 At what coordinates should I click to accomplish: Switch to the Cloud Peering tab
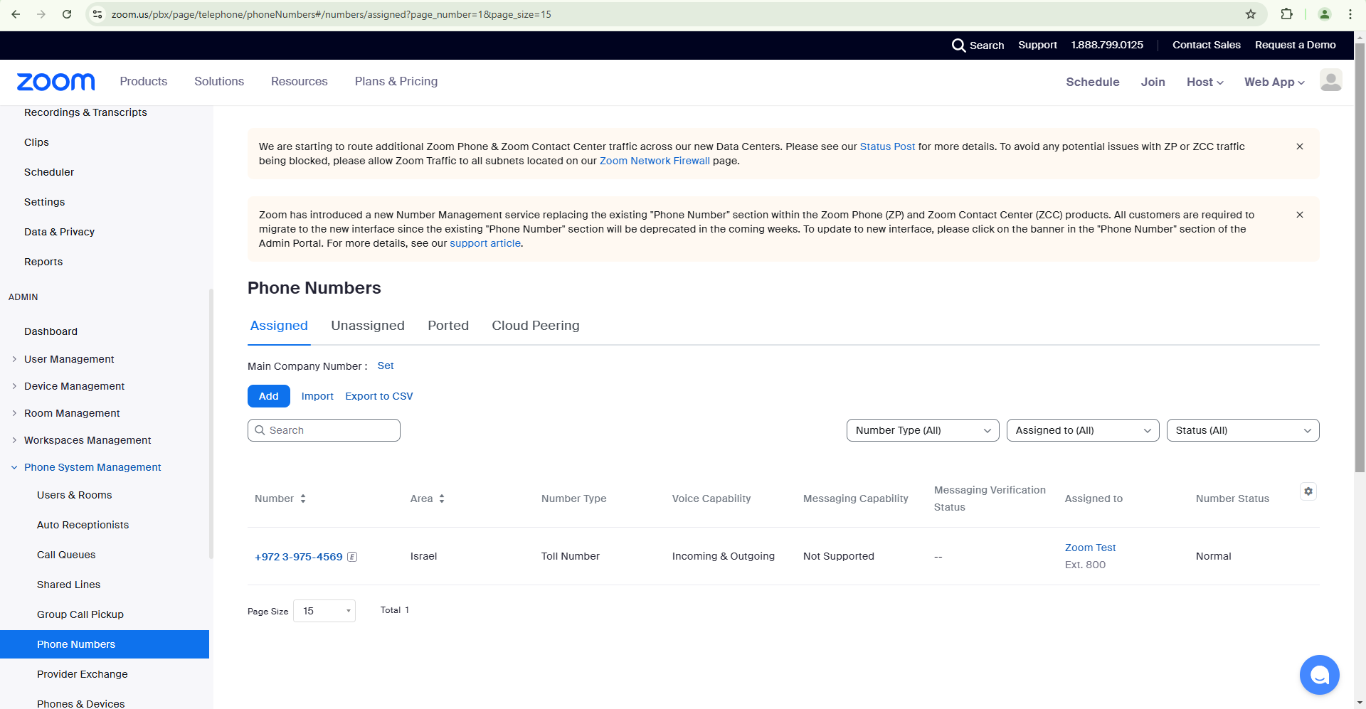536,326
